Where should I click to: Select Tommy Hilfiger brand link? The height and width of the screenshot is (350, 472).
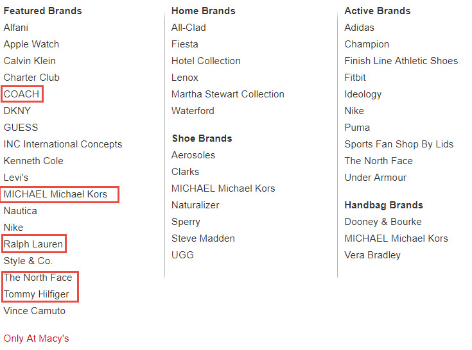point(36,294)
